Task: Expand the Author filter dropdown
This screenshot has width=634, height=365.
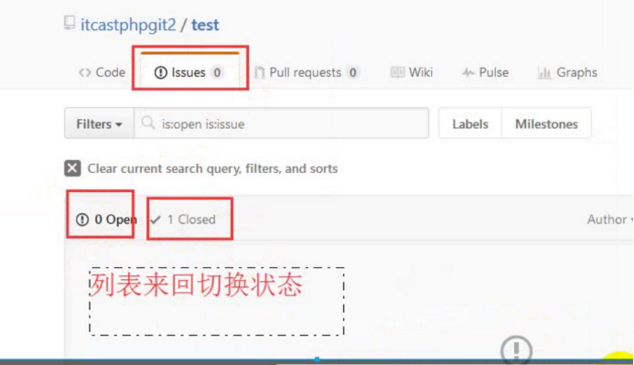Action: pyautogui.click(x=609, y=220)
